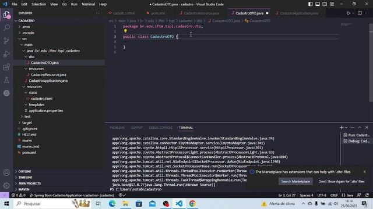Open Run and Debug view

click(6, 54)
